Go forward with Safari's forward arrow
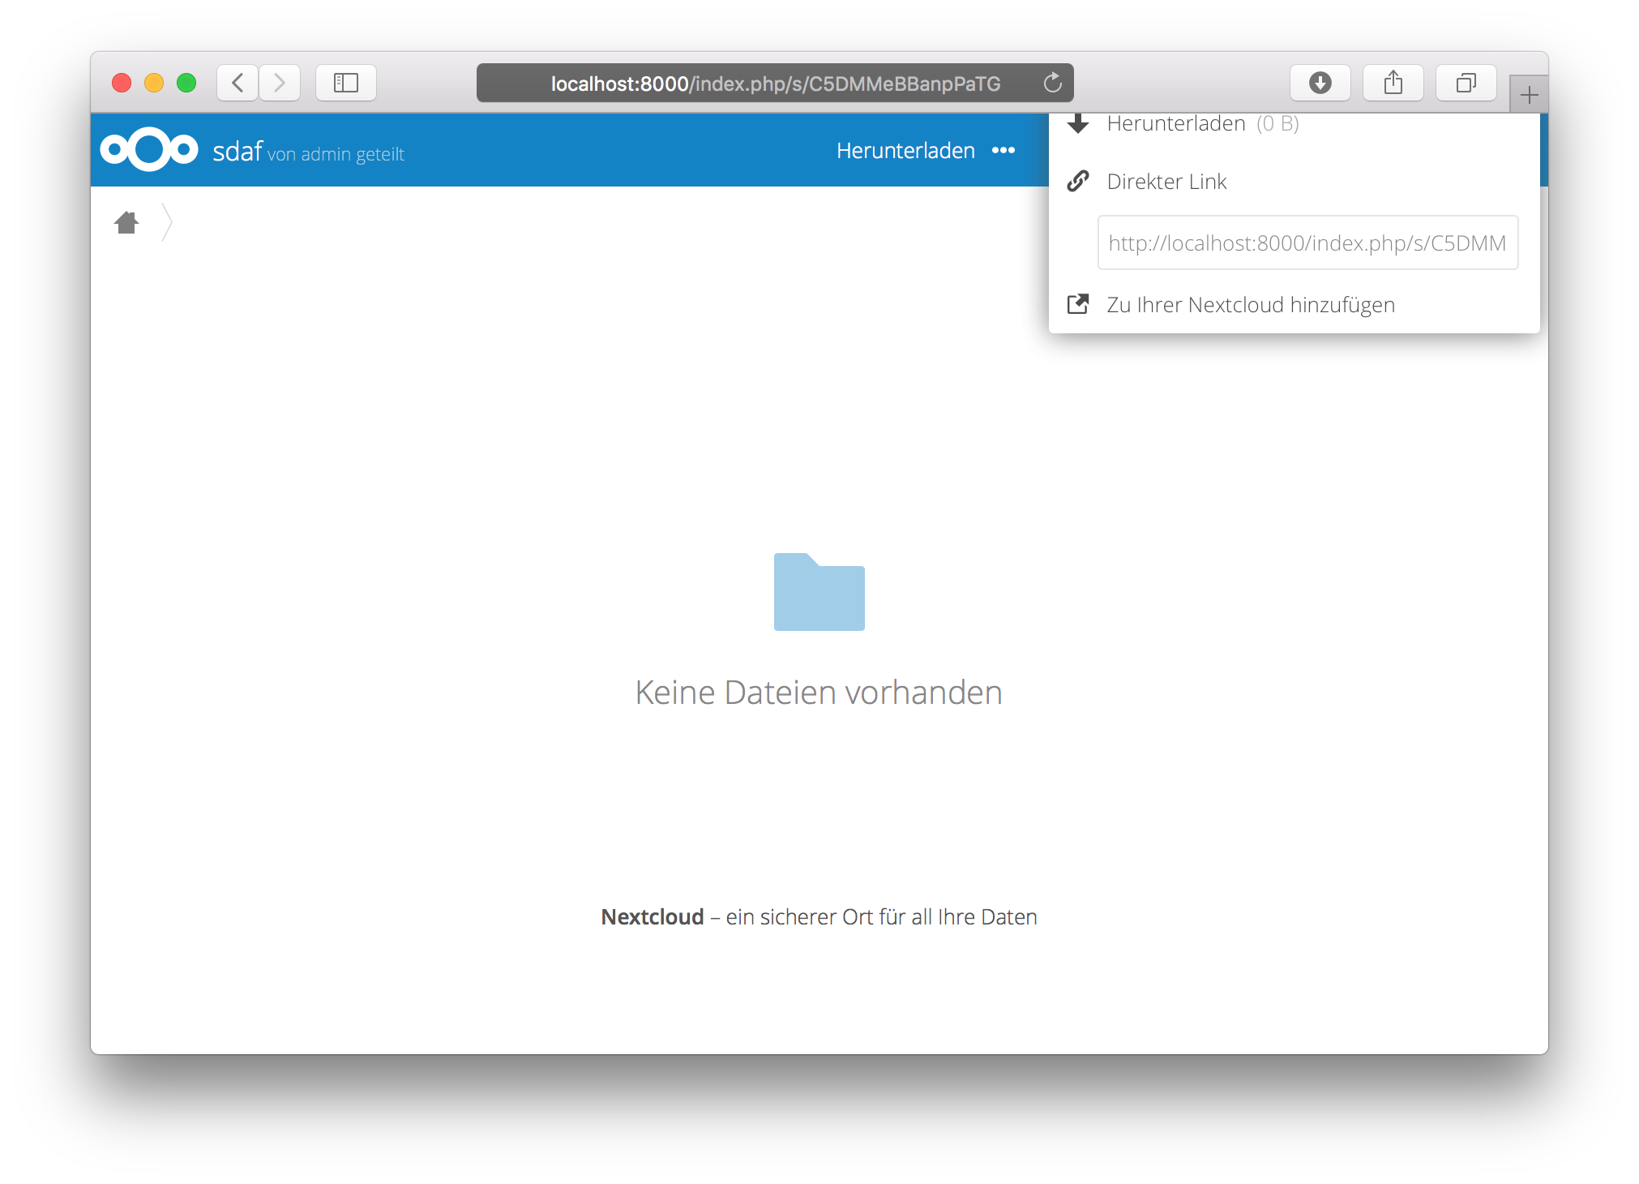The height and width of the screenshot is (1184, 1639). 280,83
